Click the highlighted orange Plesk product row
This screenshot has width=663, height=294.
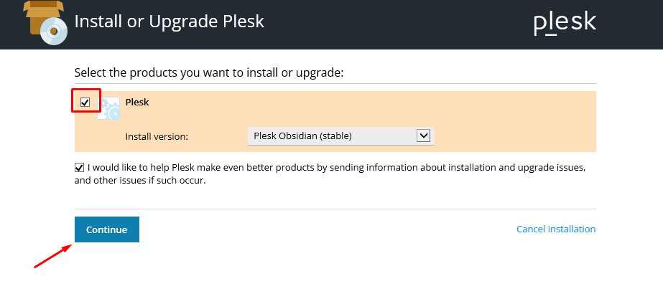(335, 121)
